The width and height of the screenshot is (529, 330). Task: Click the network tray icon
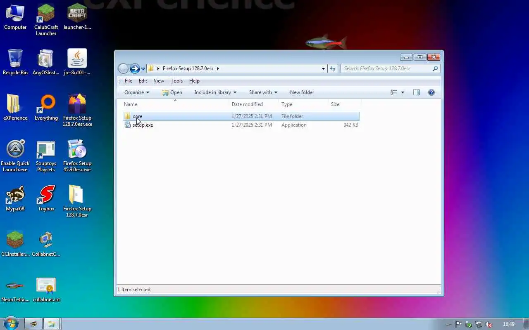tap(479, 324)
